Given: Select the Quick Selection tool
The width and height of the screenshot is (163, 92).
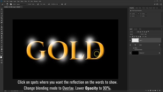Looking at the screenshot, I should click(2, 16).
